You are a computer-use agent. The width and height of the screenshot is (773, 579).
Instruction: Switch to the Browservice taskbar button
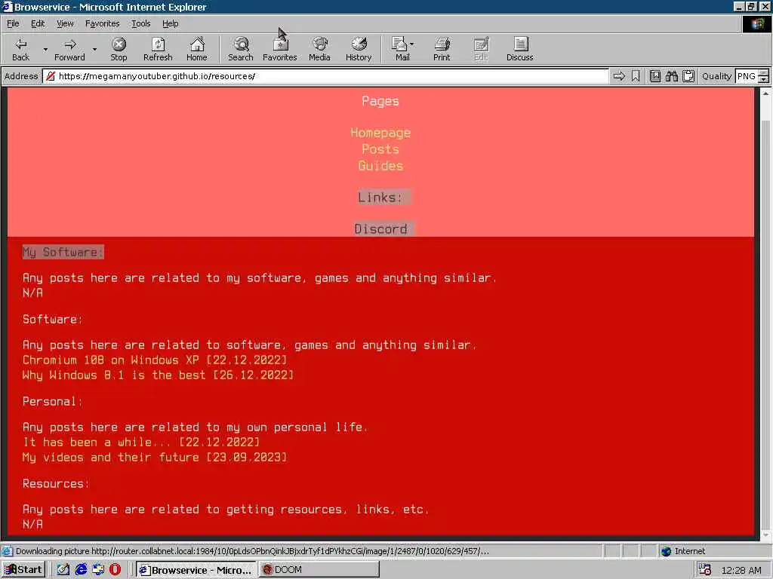click(x=196, y=570)
